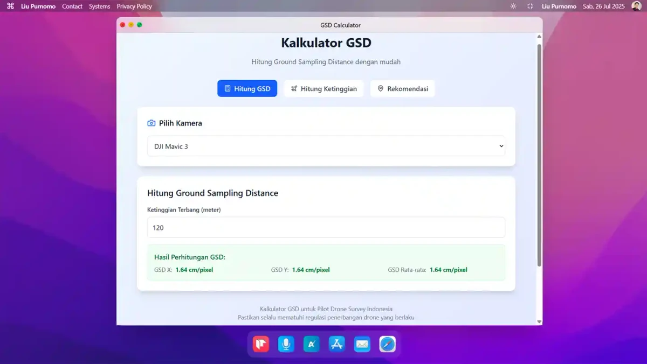
Task: Focus the Ketinggian Terbang input field
Action: [326, 228]
